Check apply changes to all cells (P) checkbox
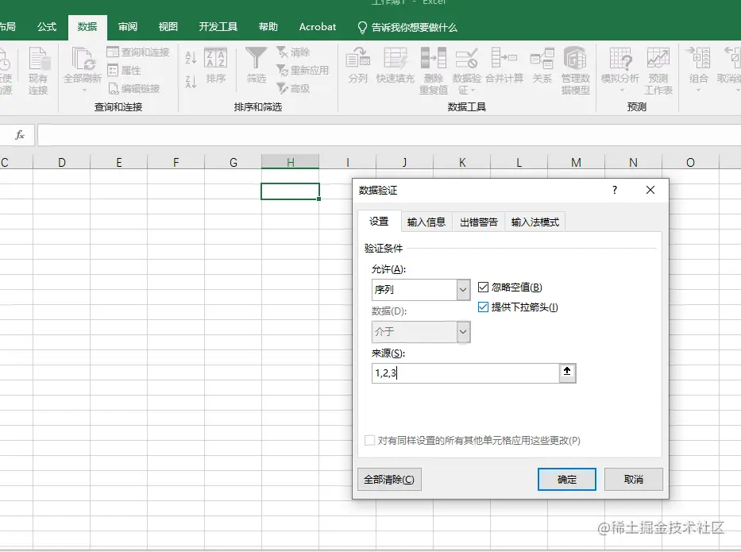 coord(369,441)
